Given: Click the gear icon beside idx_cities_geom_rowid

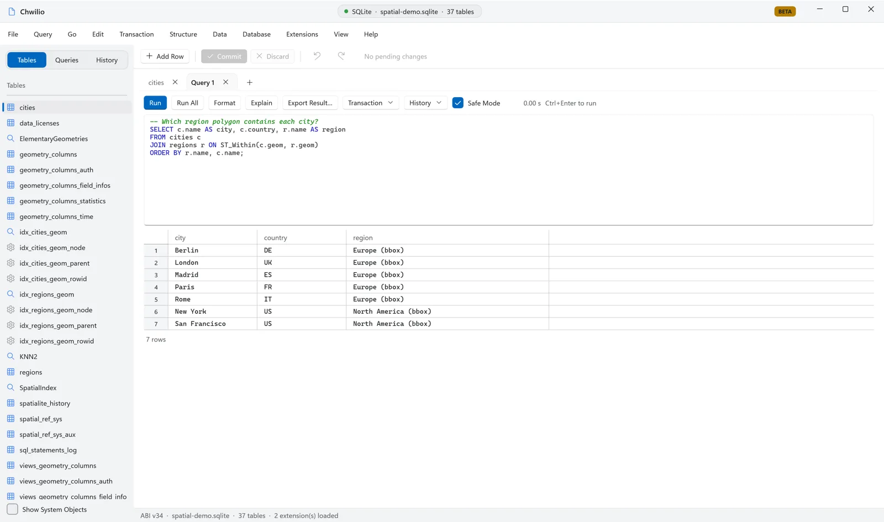Looking at the screenshot, I should 10,278.
